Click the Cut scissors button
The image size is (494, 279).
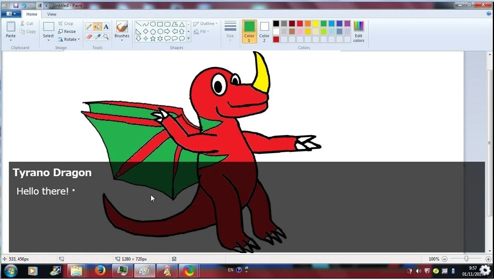click(27, 24)
